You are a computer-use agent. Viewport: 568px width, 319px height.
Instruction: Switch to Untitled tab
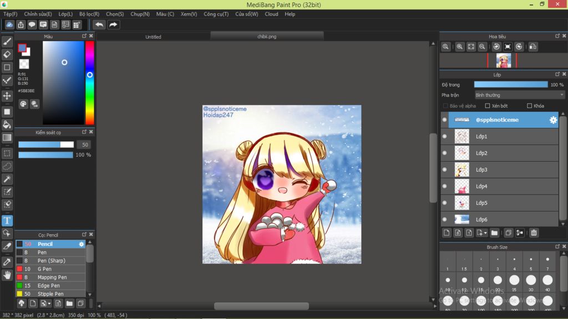coord(153,37)
